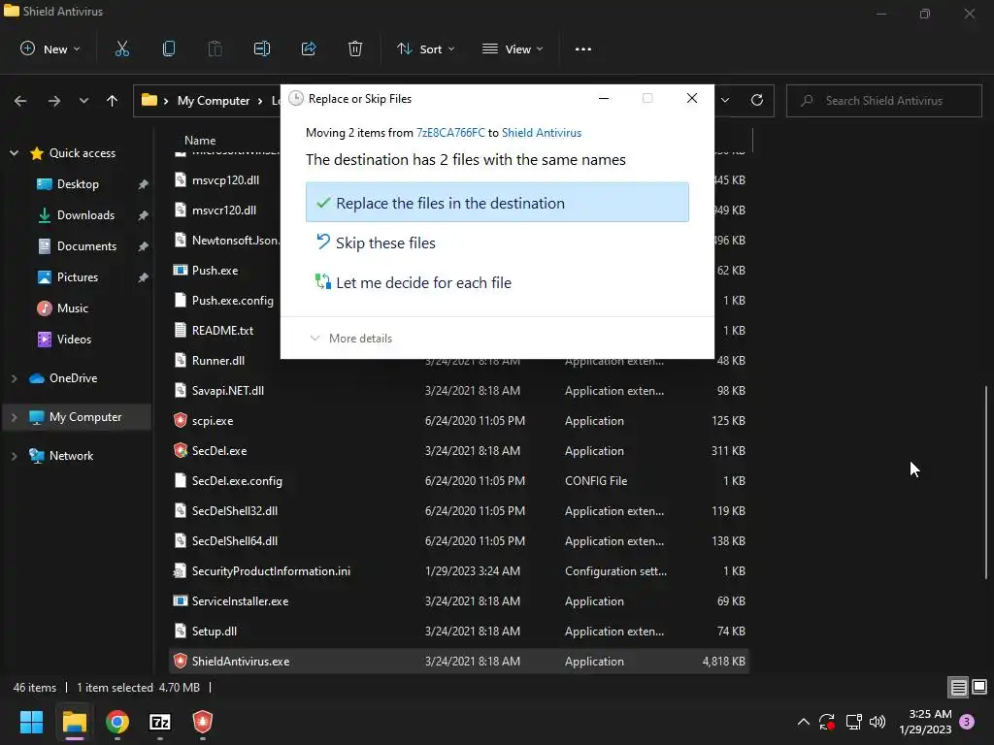This screenshot has width=994, height=745.
Task: Open the View dropdown
Action: pyautogui.click(x=513, y=49)
